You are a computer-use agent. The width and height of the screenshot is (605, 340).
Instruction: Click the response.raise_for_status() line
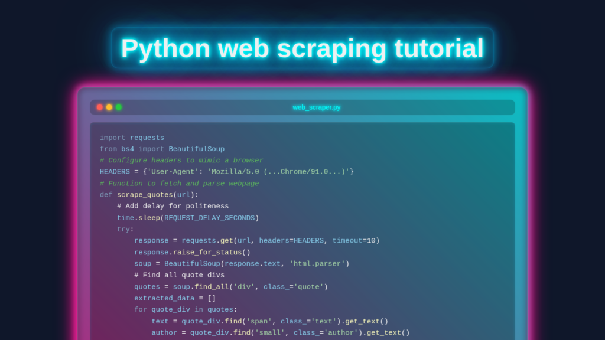pos(192,252)
